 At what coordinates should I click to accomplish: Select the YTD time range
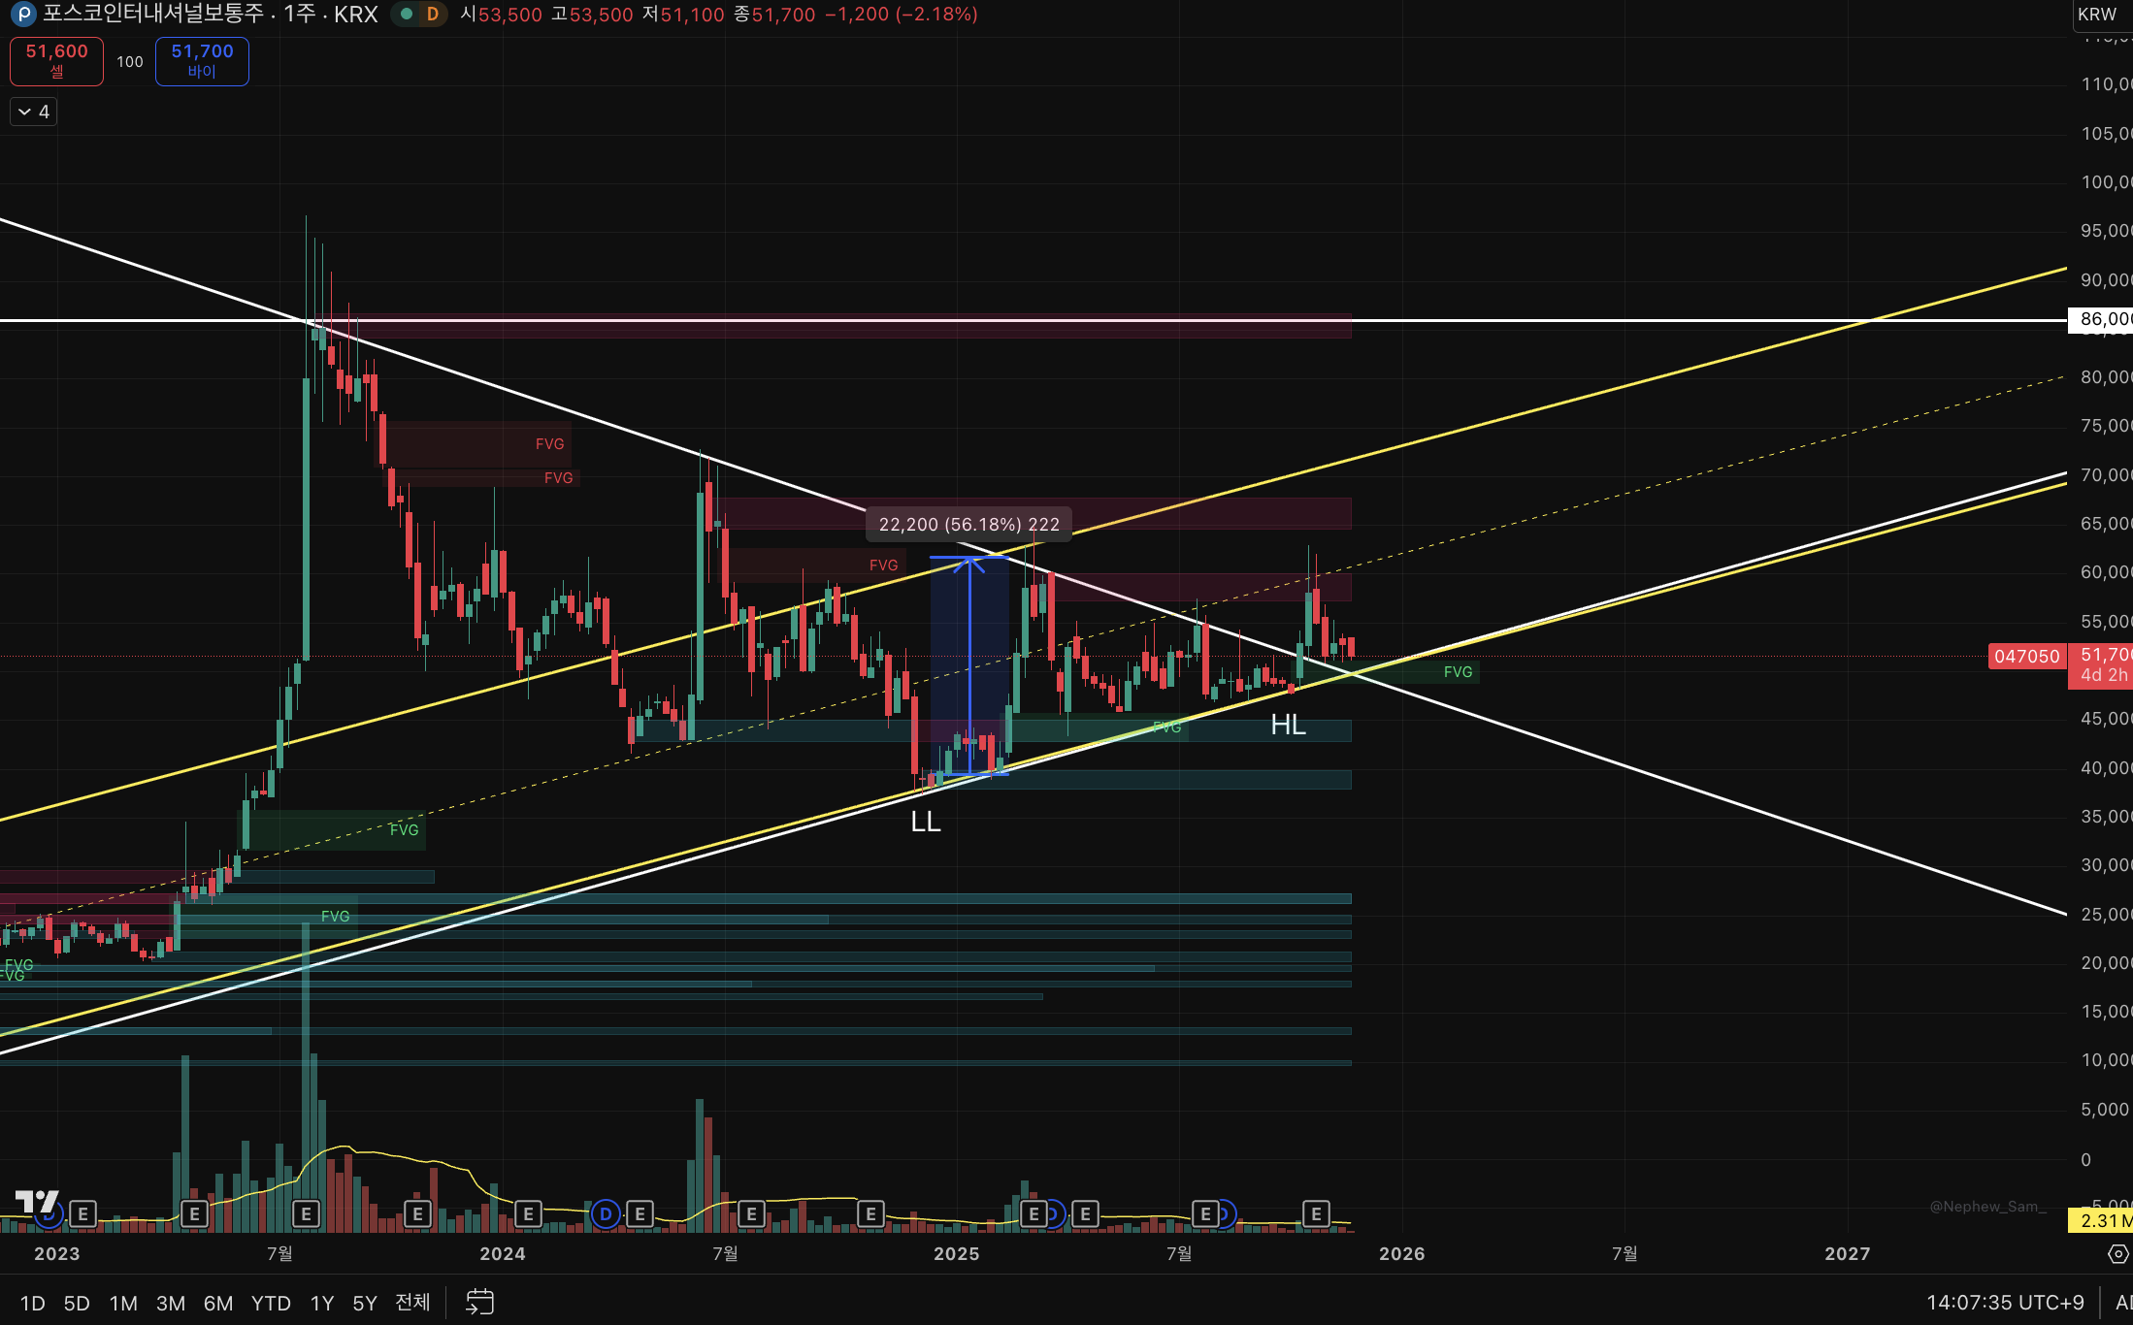pyautogui.click(x=271, y=1303)
